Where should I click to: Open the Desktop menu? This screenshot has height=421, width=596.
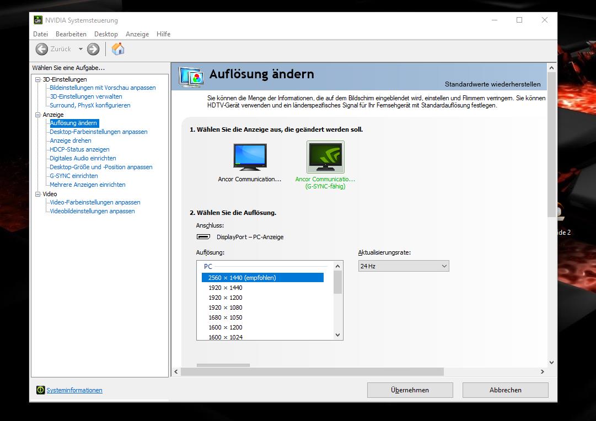[x=106, y=34]
